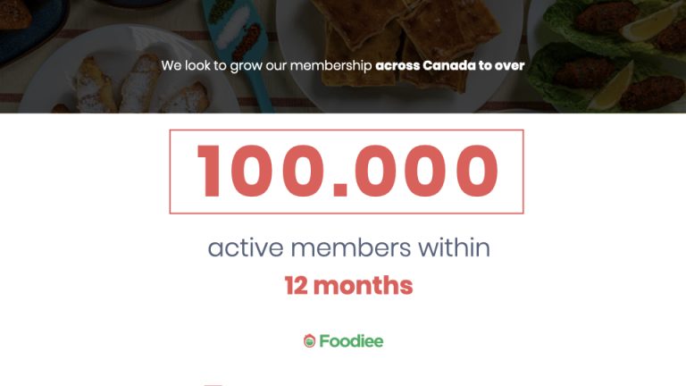
Task: Select the bold 'across Canada to over' text
Action: click(x=450, y=65)
